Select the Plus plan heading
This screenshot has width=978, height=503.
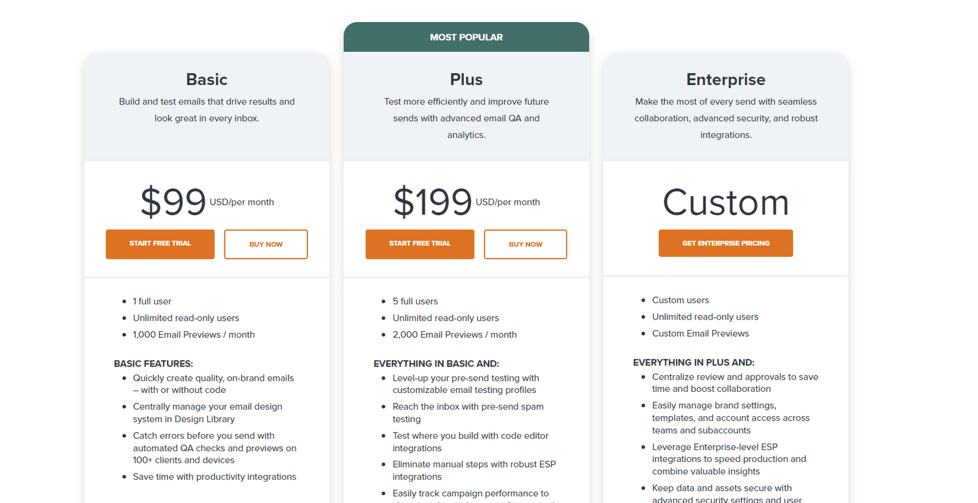click(x=466, y=79)
